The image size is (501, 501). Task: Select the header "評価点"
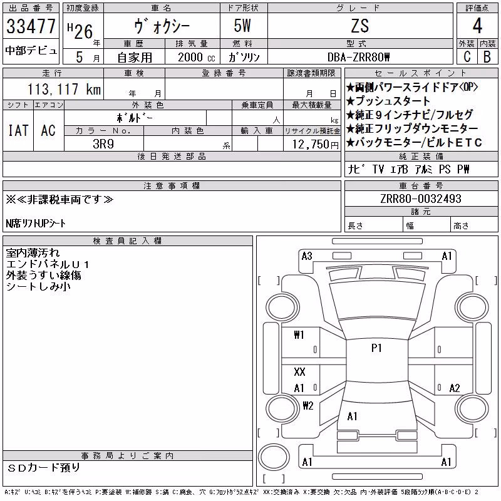coord(477,8)
